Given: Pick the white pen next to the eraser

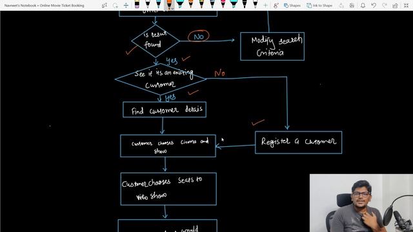Looking at the screenshot, I should [148, 5].
